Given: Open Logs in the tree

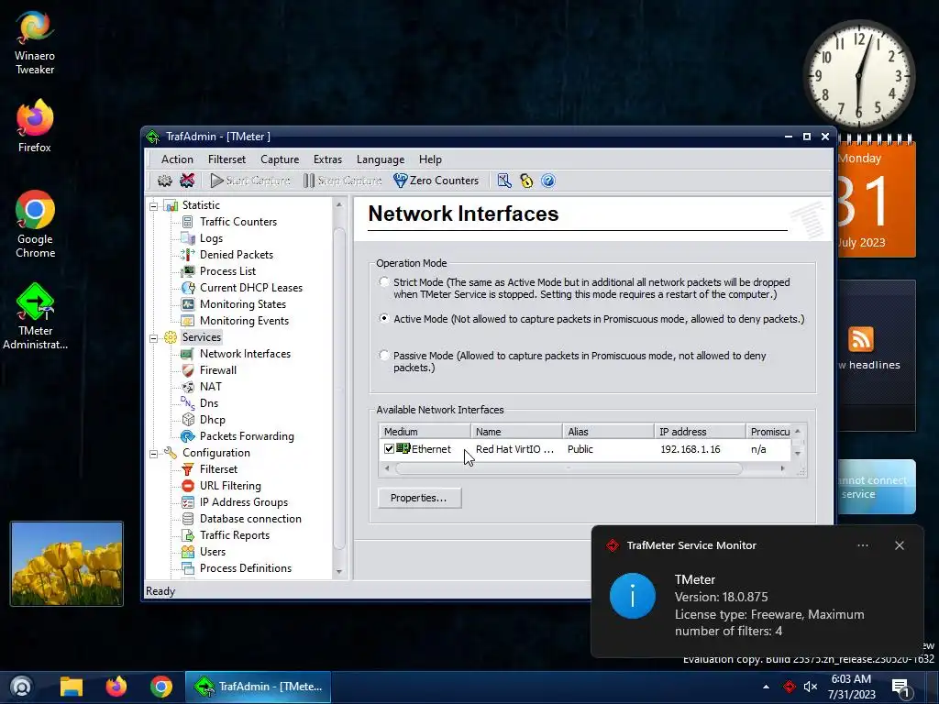Looking at the screenshot, I should (x=211, y=238).
